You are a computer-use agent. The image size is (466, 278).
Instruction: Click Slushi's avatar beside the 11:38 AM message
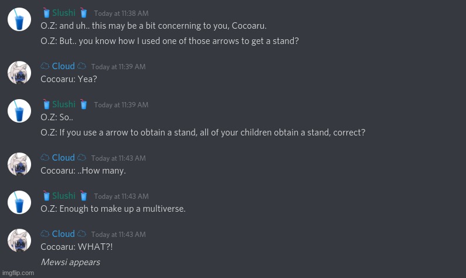pyautogui.click(x=19, y=19)
